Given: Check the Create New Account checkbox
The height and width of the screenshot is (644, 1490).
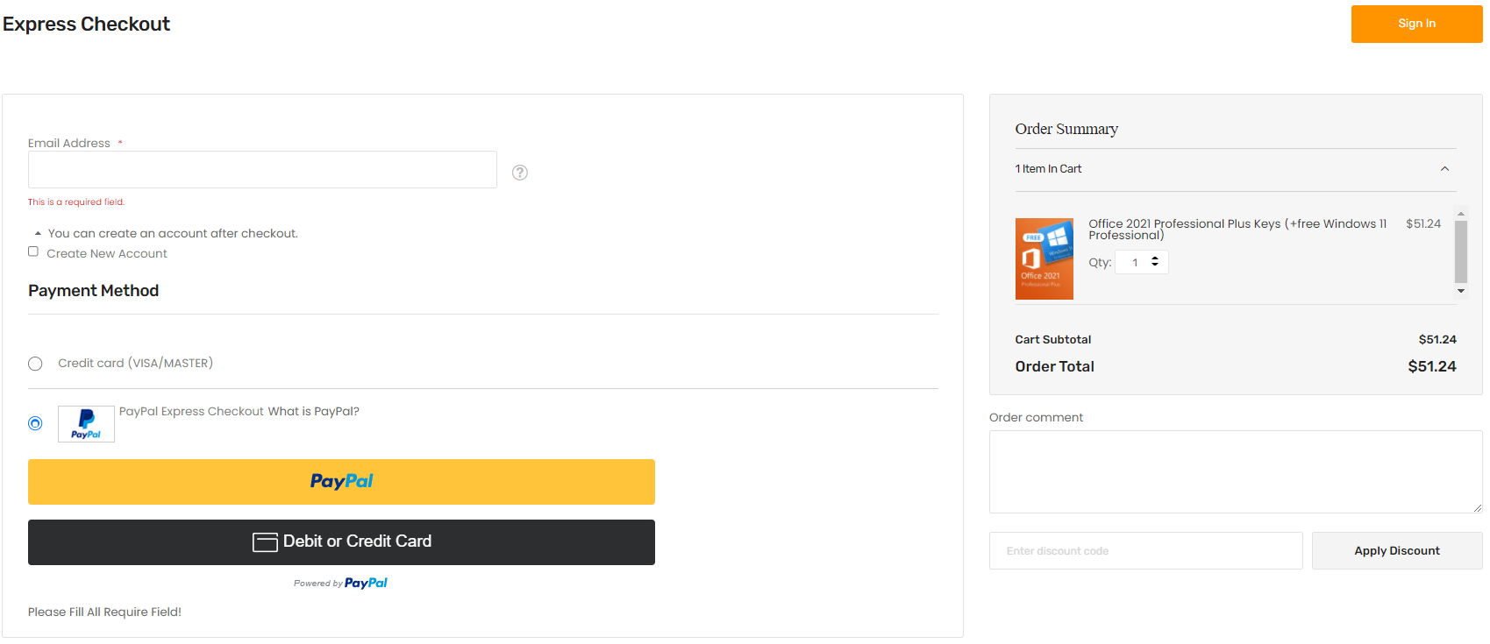Looking at the screenshot, I should pos(33,251).
